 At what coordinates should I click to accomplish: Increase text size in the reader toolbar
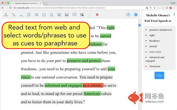[x=14, y=15]
